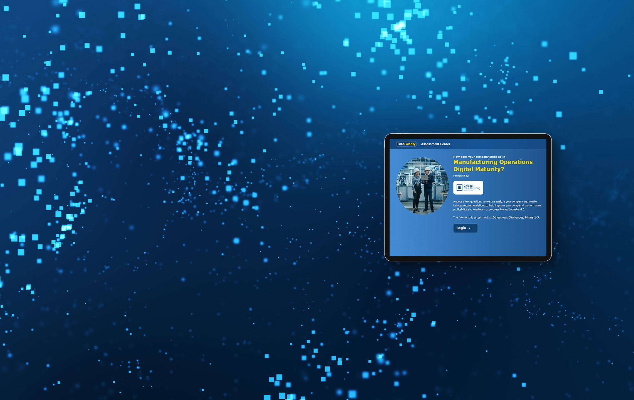
Task: Click the Tech-Clarity logo badge
Action: [x=406, y=144]
